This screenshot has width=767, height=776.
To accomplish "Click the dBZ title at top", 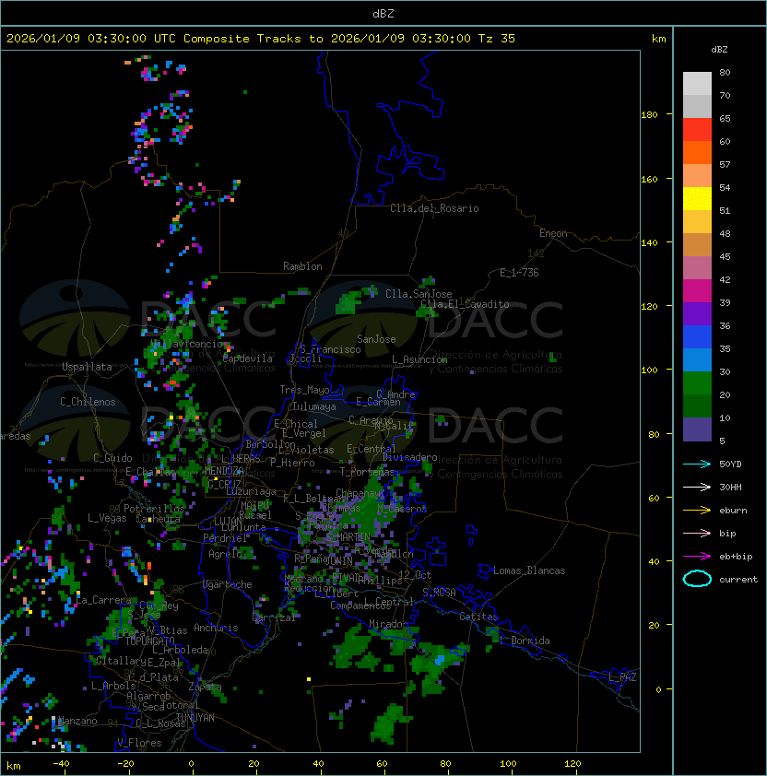I will [x=383, y=13].
